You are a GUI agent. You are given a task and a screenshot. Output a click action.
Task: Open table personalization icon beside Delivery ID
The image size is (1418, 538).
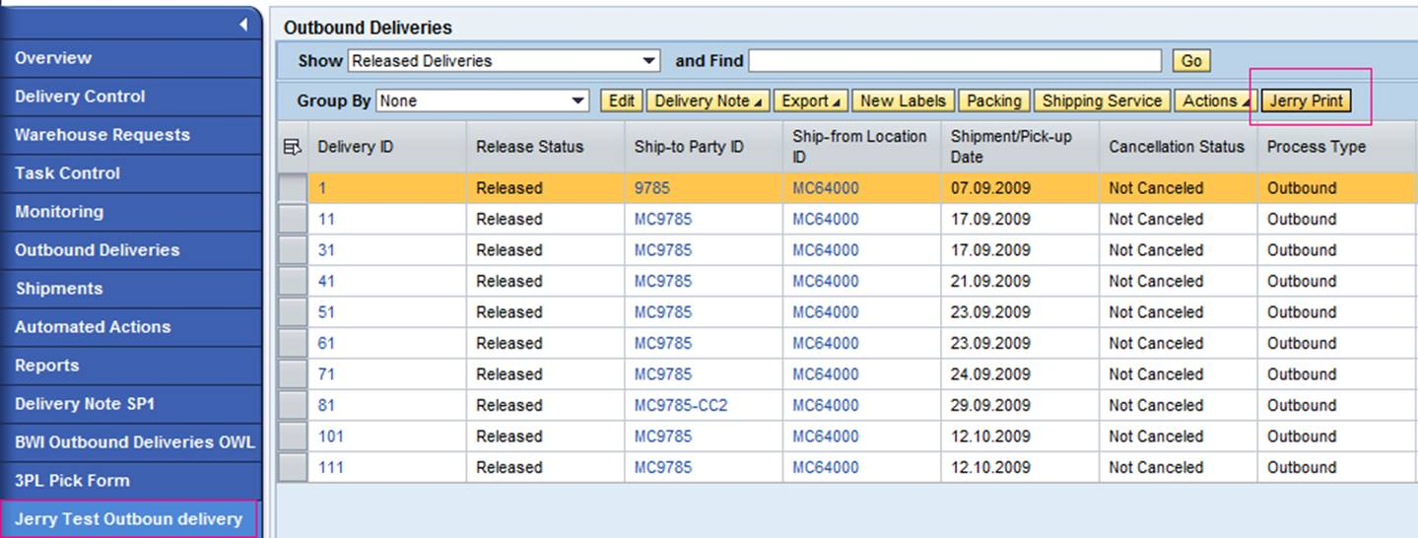coord(292,147)
